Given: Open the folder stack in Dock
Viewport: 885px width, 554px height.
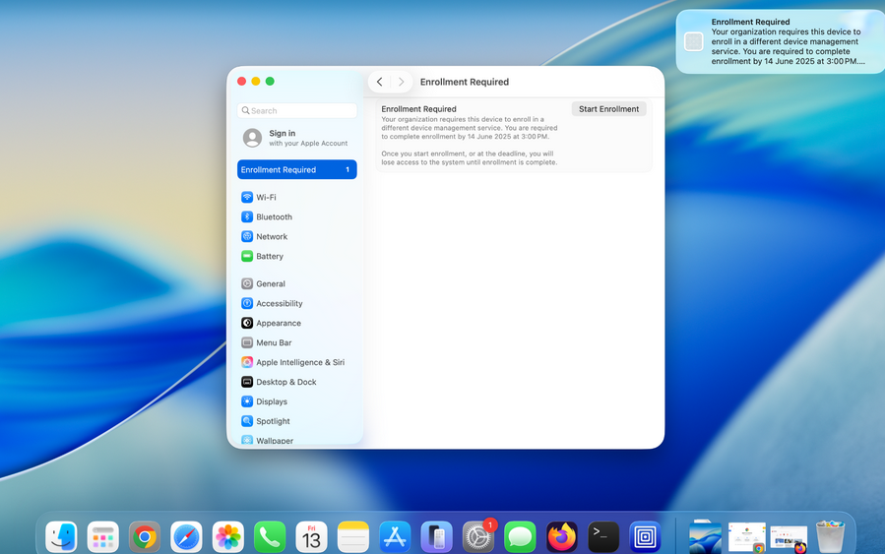Looking at the screenshot, I should pyautogui.click(x=705, y=536).
